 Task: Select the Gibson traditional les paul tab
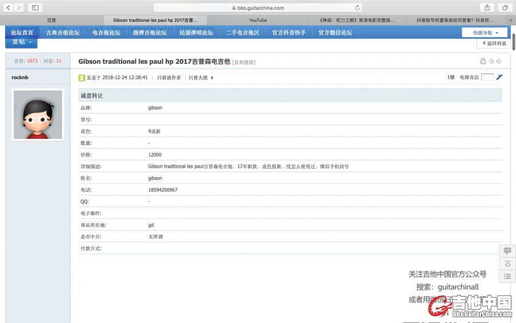point(155,20)
